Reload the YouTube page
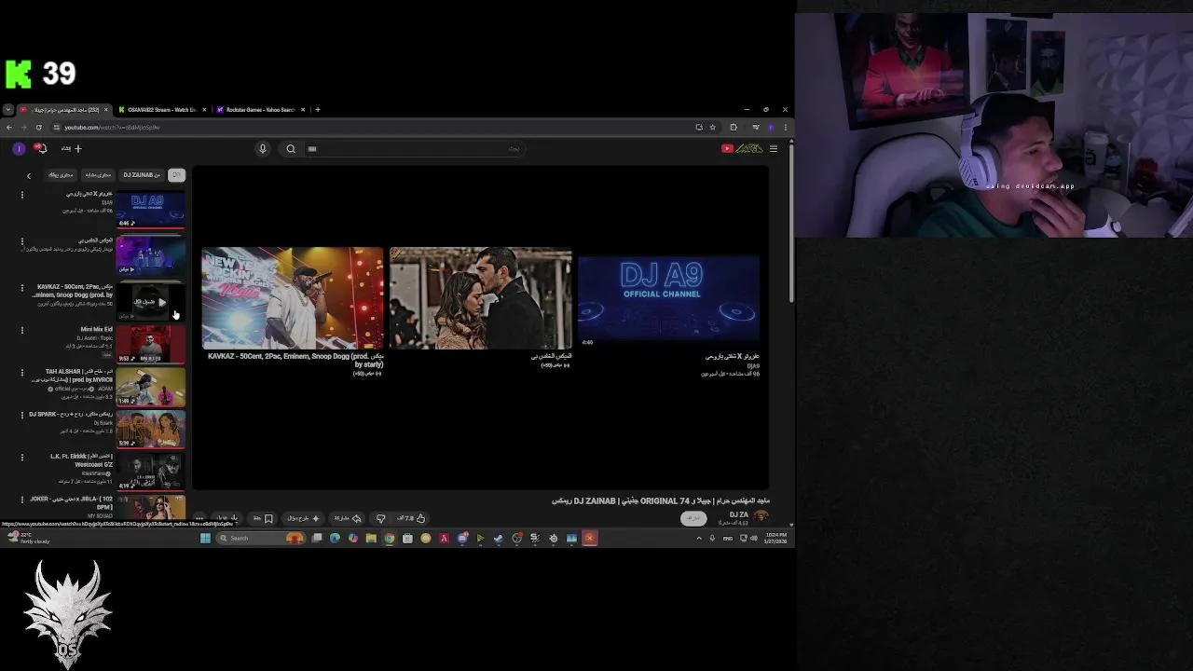This screenshot has height=671, width=1193. pos(38,127)
